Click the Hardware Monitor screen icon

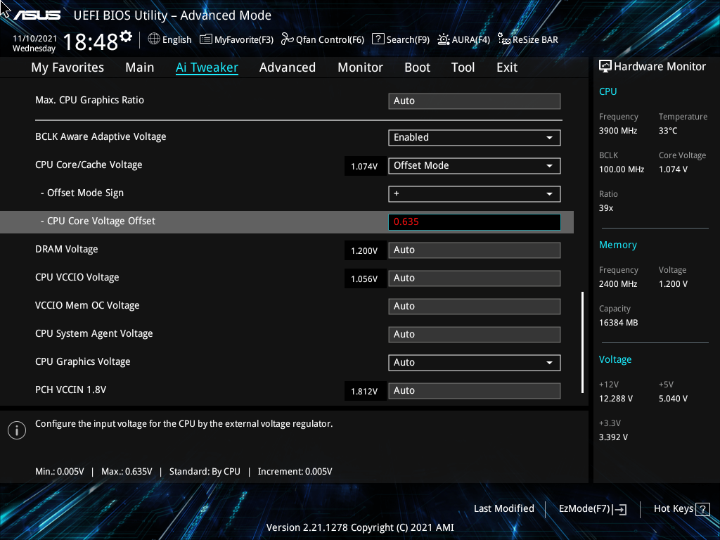pos(605,67)
